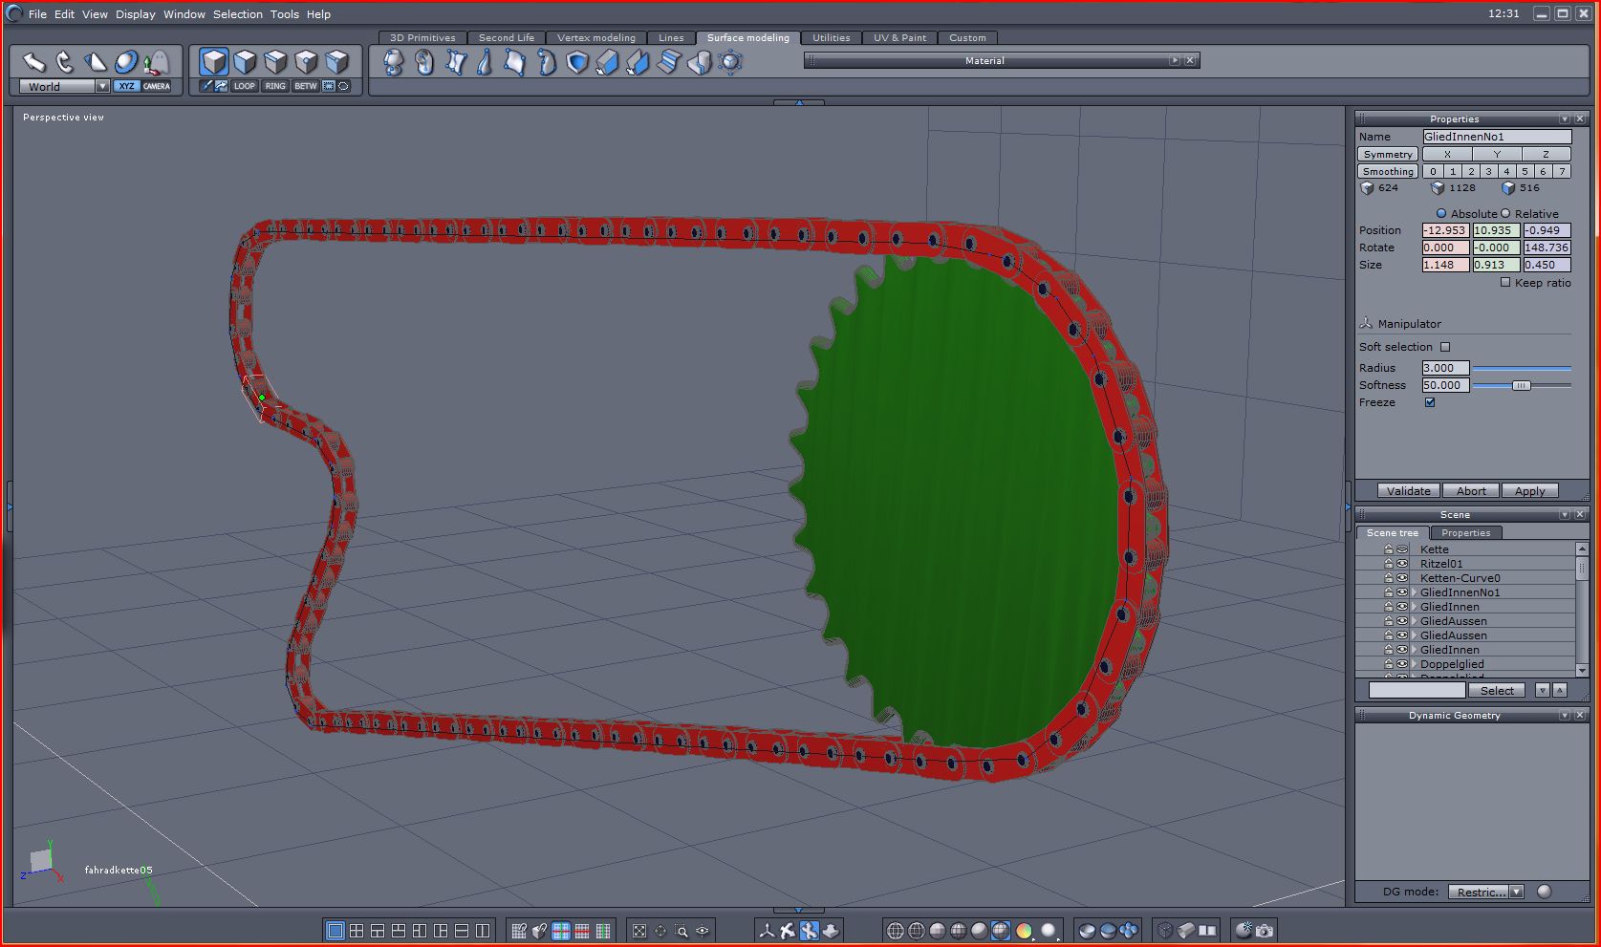
Task: Select the Absolute radio button
Action: point(1441,213)
